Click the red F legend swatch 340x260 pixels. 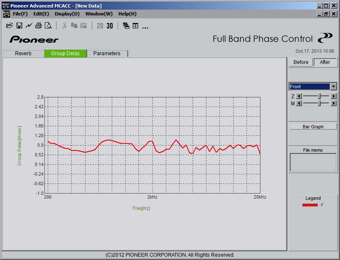click(x=310, y=205)
